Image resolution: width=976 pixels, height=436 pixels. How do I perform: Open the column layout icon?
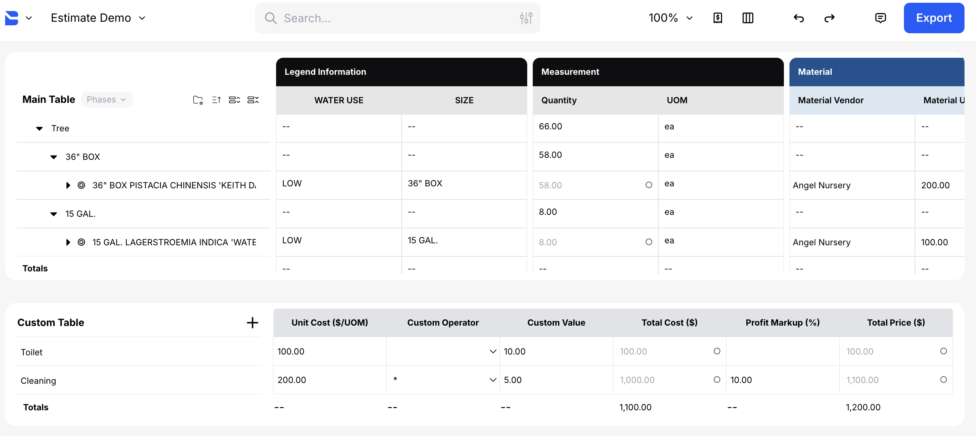click(747, 18)
